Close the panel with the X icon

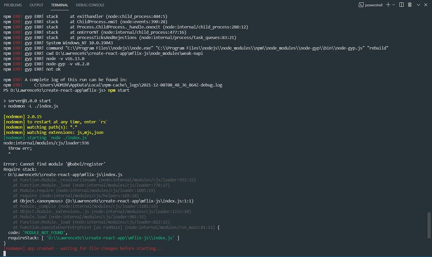click(426, 5)
